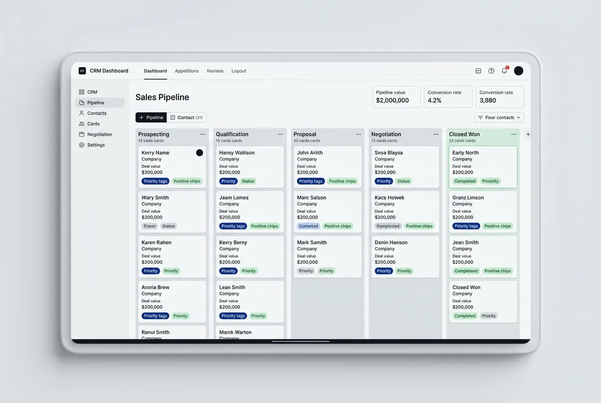Select the Annria Brew card name
The height and width of the screenshot is (403, 601).
pos(156,287)
